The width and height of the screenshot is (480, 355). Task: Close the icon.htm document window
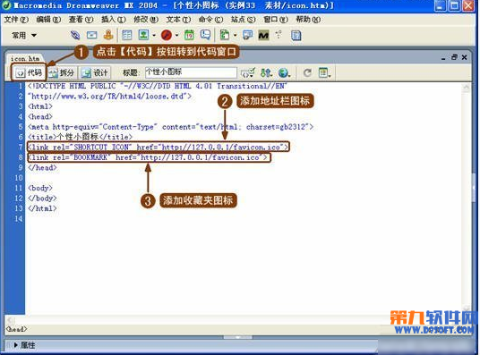(465, 57)
